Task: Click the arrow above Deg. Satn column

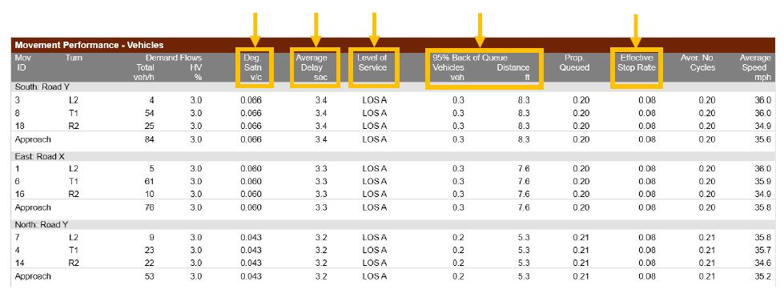Action: [x=255, y=30]
